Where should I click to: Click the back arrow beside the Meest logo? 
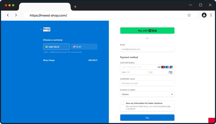(41, 30)
